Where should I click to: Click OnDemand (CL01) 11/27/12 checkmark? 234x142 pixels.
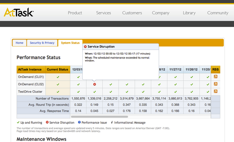[x=175, y=77]
